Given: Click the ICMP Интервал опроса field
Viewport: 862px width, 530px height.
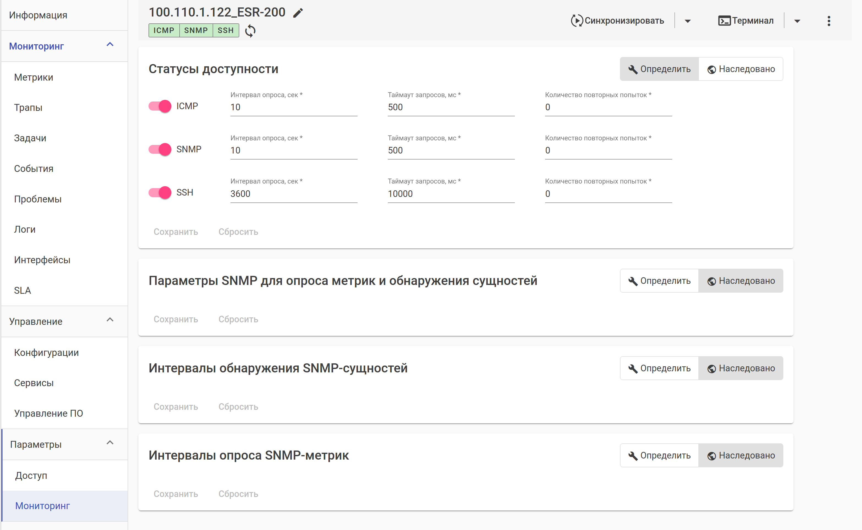Looking at the screenshot, I should coord(293,107).
